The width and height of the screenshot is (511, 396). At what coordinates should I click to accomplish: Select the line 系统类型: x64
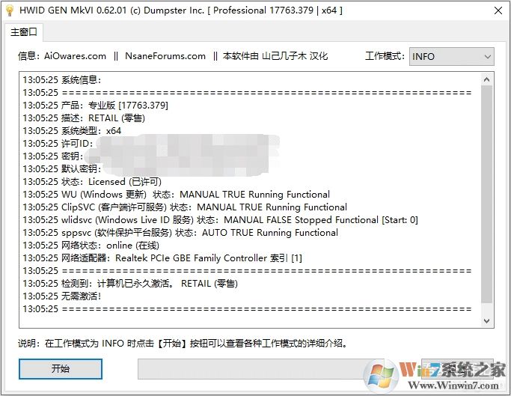point(72,131)
